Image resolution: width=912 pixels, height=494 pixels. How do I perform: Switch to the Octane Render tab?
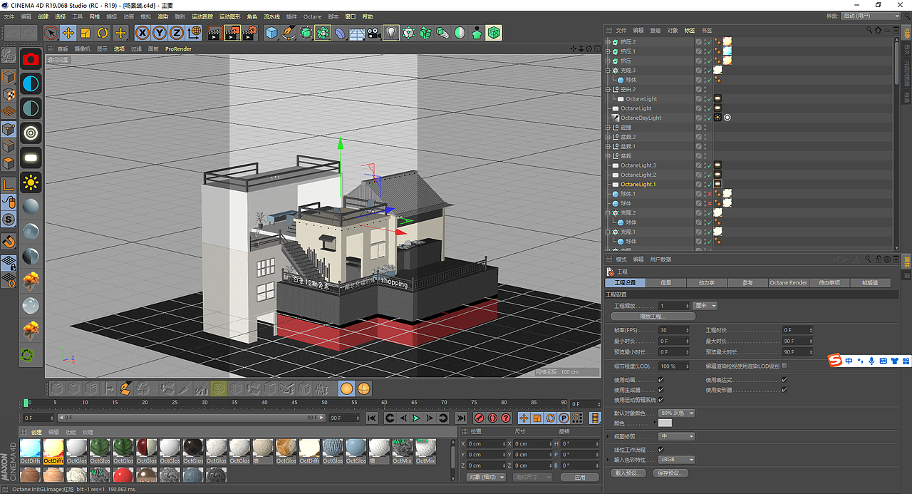pyautogui.click(x=788, y=283)
